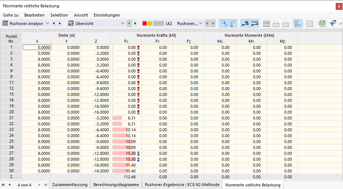Click the FX sum value 112.46
The image size is (343, 189).
click(x=129, y=177)
